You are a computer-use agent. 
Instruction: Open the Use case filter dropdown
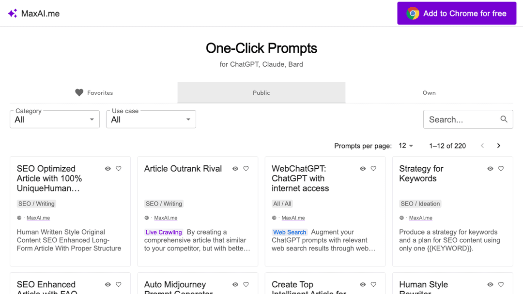(x=151, y=119)
